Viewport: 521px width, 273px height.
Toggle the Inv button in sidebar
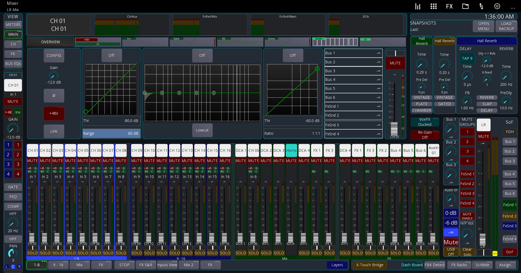(18, 112)
